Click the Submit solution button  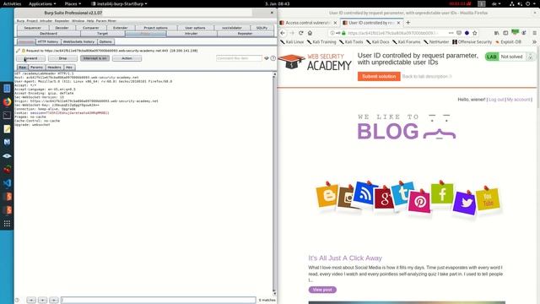pos(379,76)
